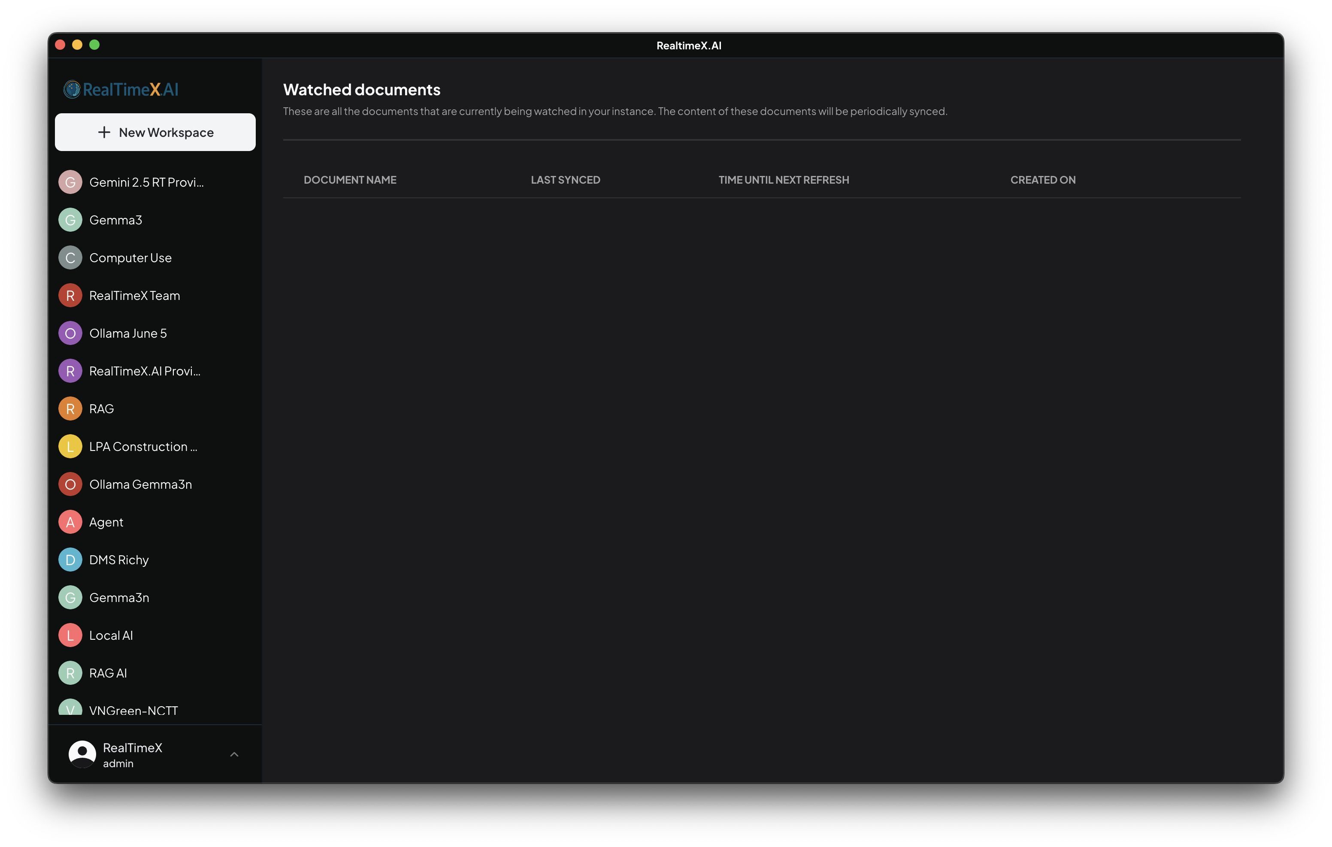Screen dimensions: 1332x847
Task: Expand the user menu chevron
Action: click(234, 754)
